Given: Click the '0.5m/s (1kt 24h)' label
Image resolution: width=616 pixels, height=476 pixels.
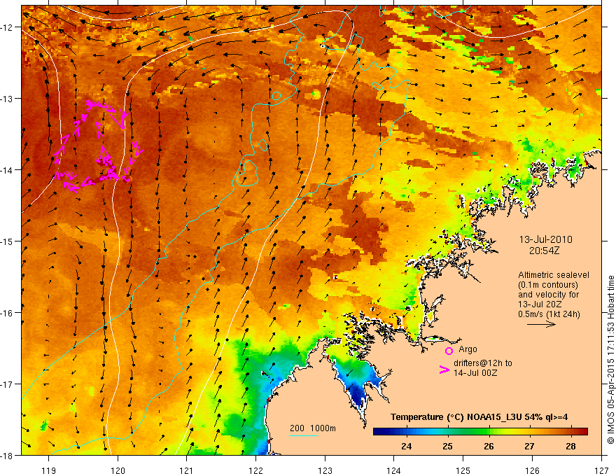Looking at the screenshot, I should (549, 314).
